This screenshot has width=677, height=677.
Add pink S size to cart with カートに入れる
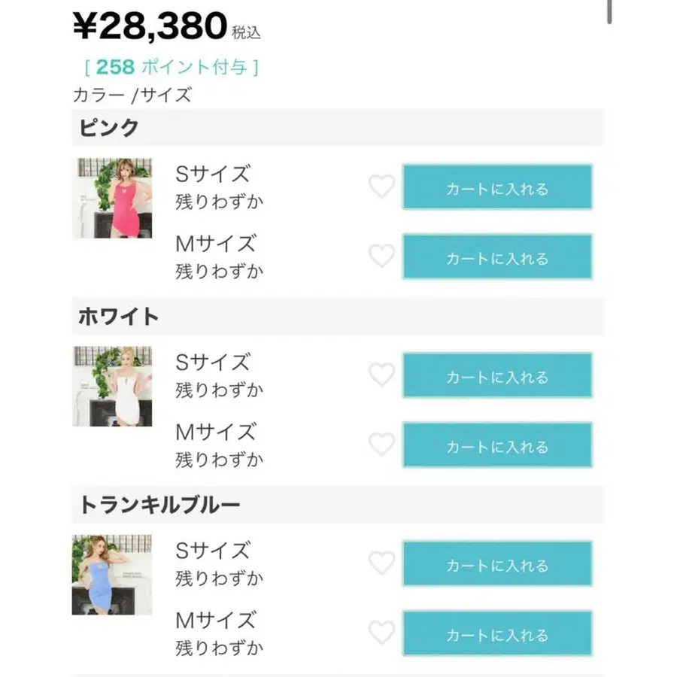(x=497, y=186)
